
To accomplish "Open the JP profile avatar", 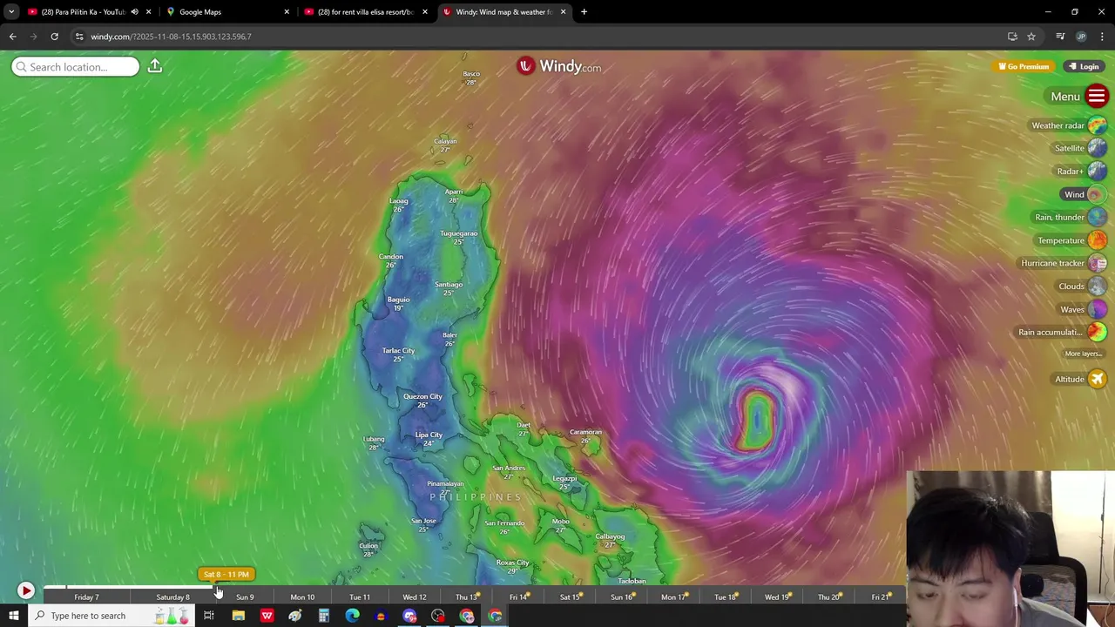I will point(1081,37).
